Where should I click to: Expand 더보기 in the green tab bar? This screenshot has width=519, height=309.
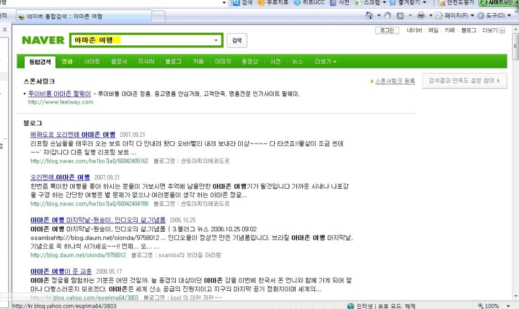[x=326, y=61]
